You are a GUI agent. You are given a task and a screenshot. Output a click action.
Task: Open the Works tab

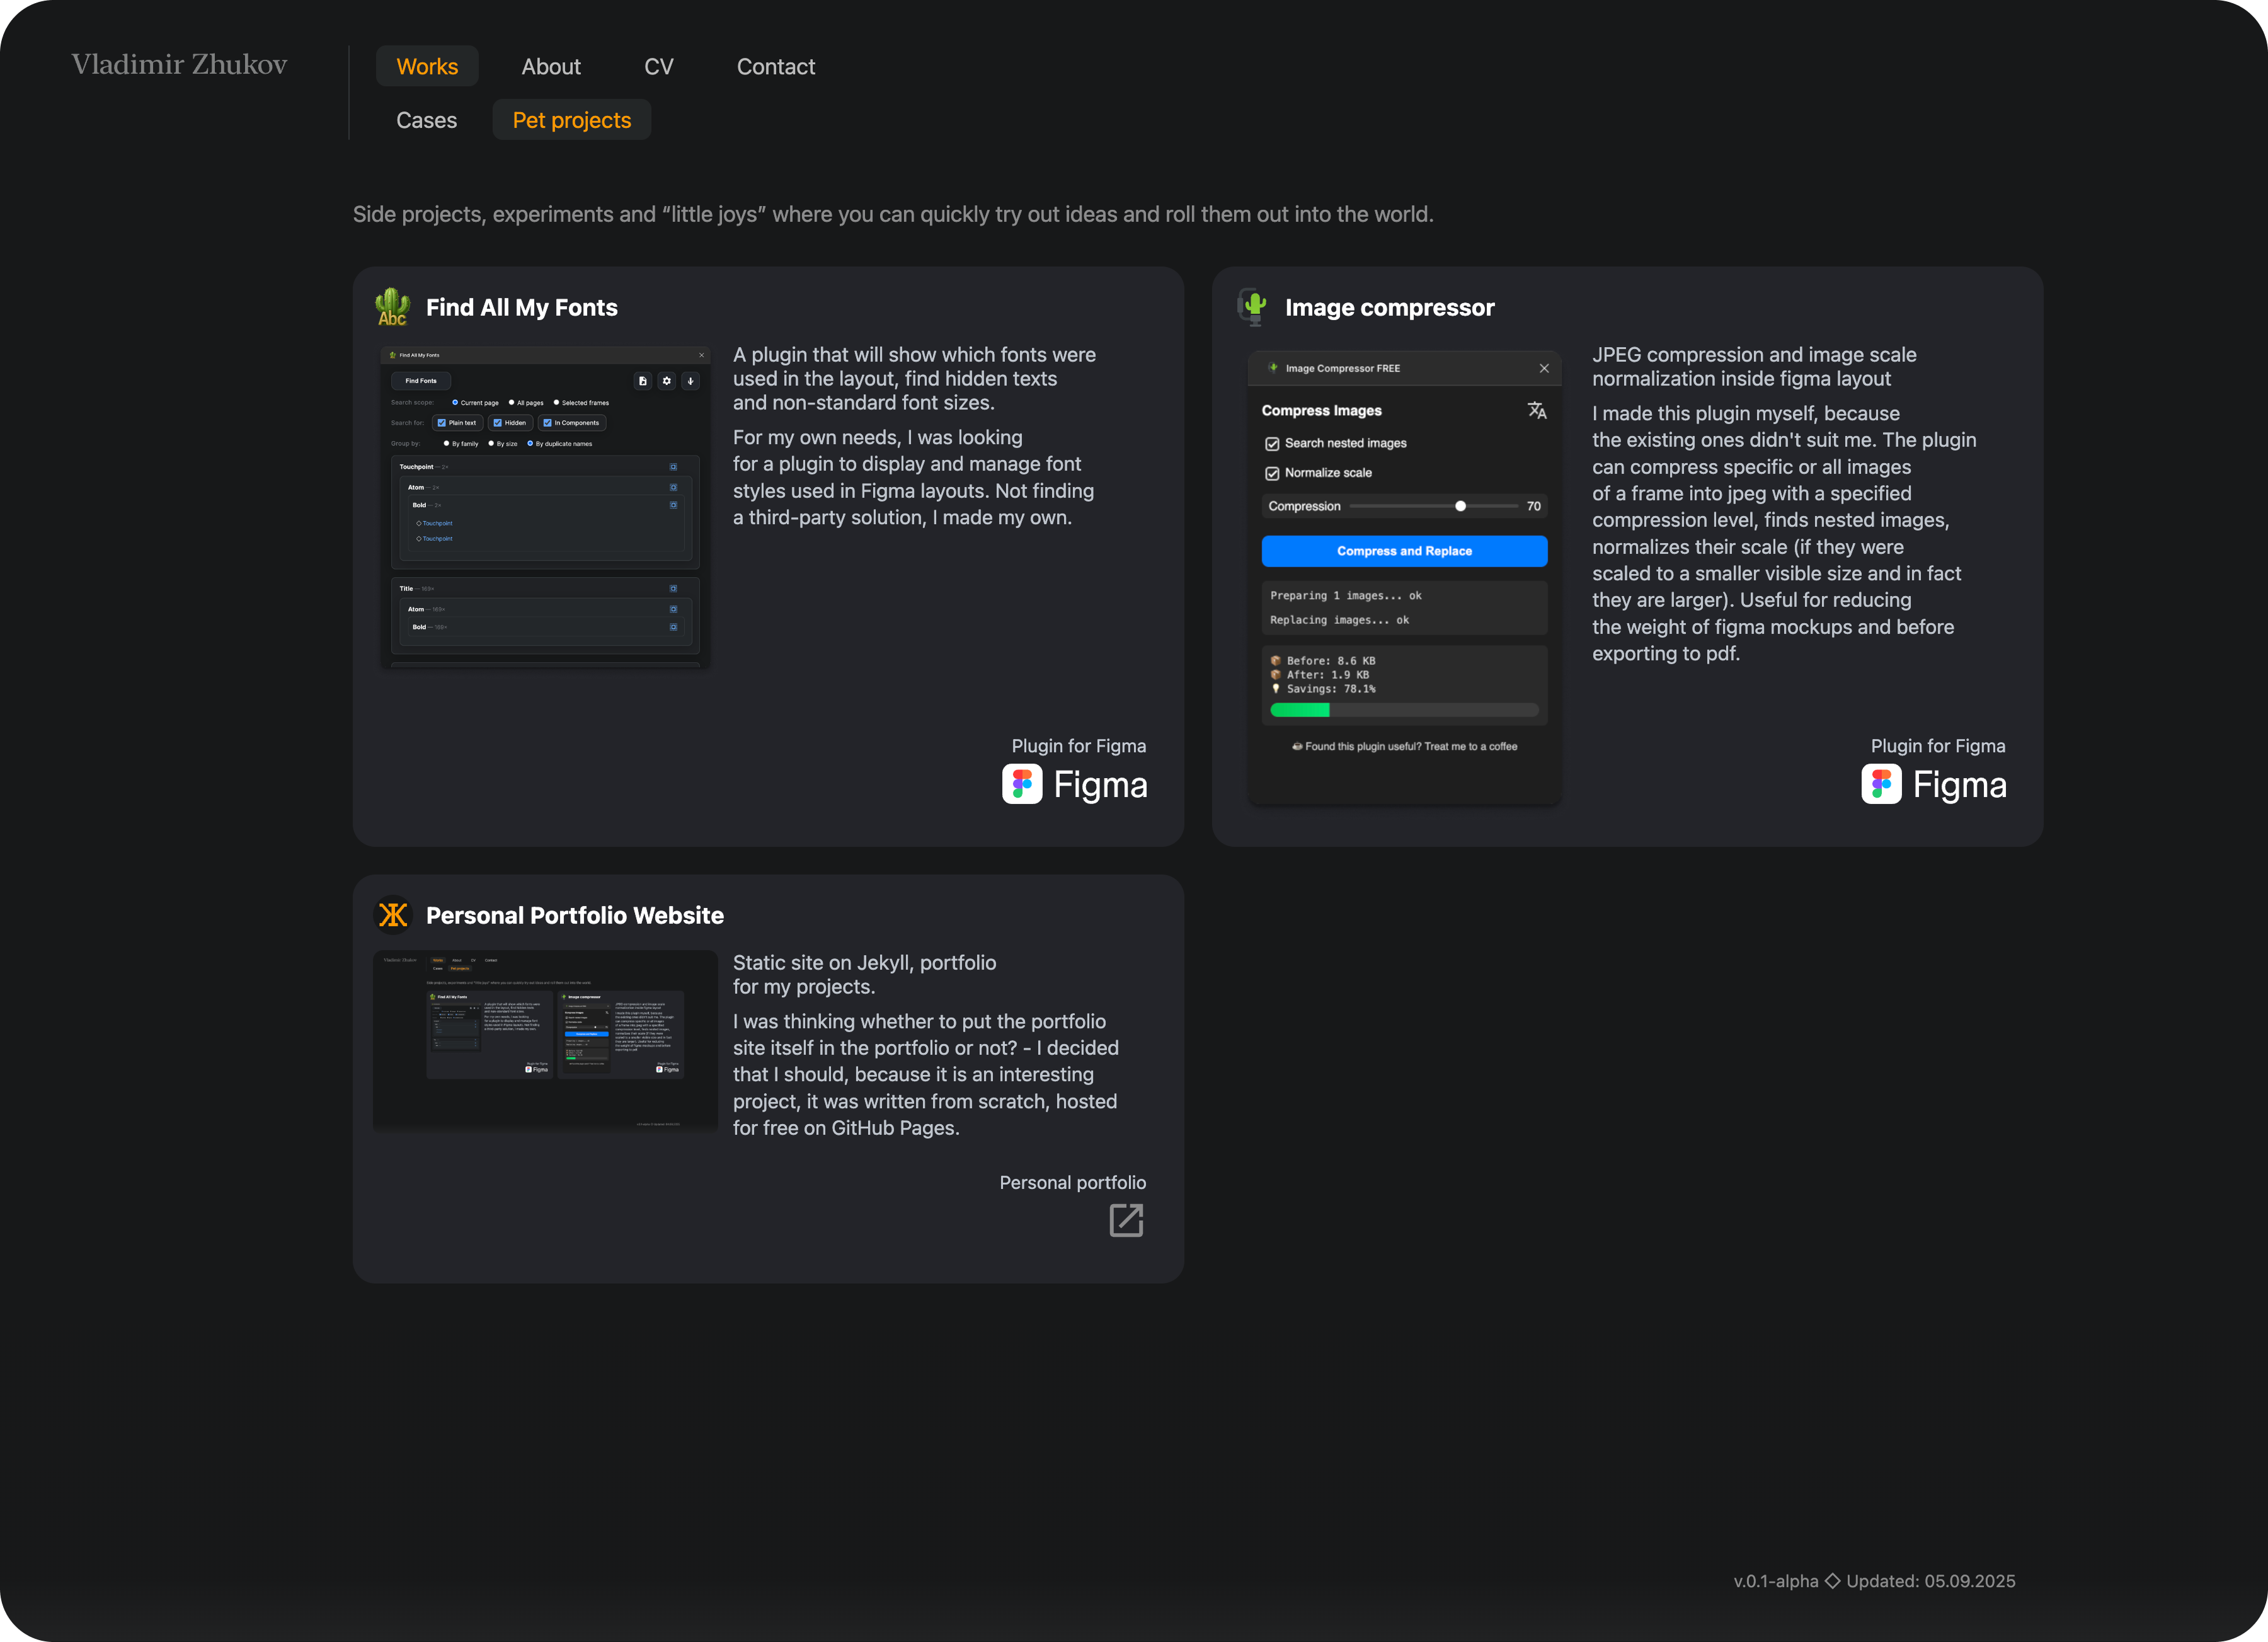[x=427, y=66]
